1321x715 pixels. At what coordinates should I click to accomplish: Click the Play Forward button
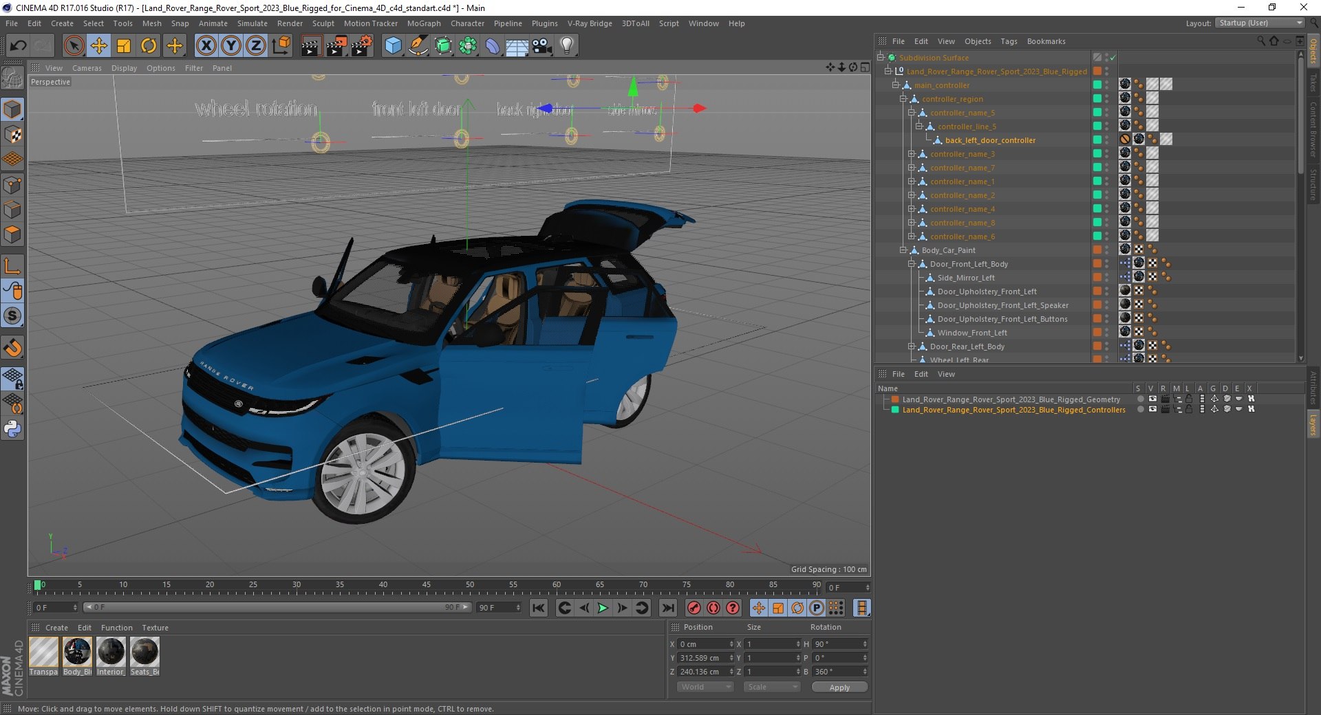coord(603,608)
